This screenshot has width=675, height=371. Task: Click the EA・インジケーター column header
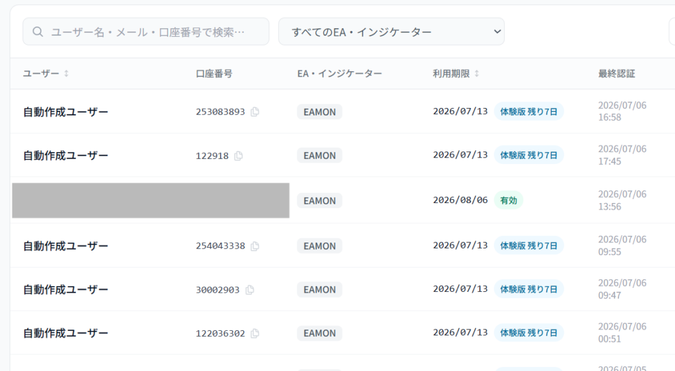coord(339,74)
